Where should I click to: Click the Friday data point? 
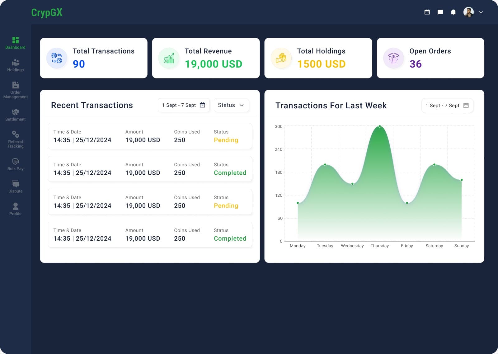click(x=407, y=203)
